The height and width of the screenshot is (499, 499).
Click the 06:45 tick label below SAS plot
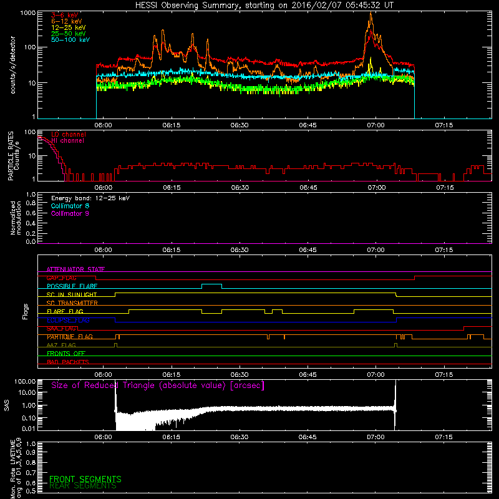(308, 437)
